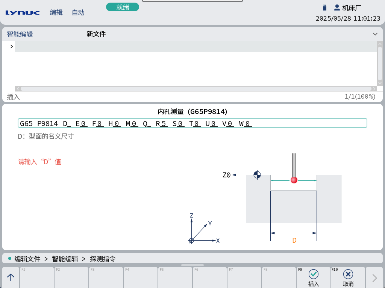This screenshot has width=385, height=288.
Task: Click the G65 P9814 command text
Action: pyautogui.click(x=39, y=124)
